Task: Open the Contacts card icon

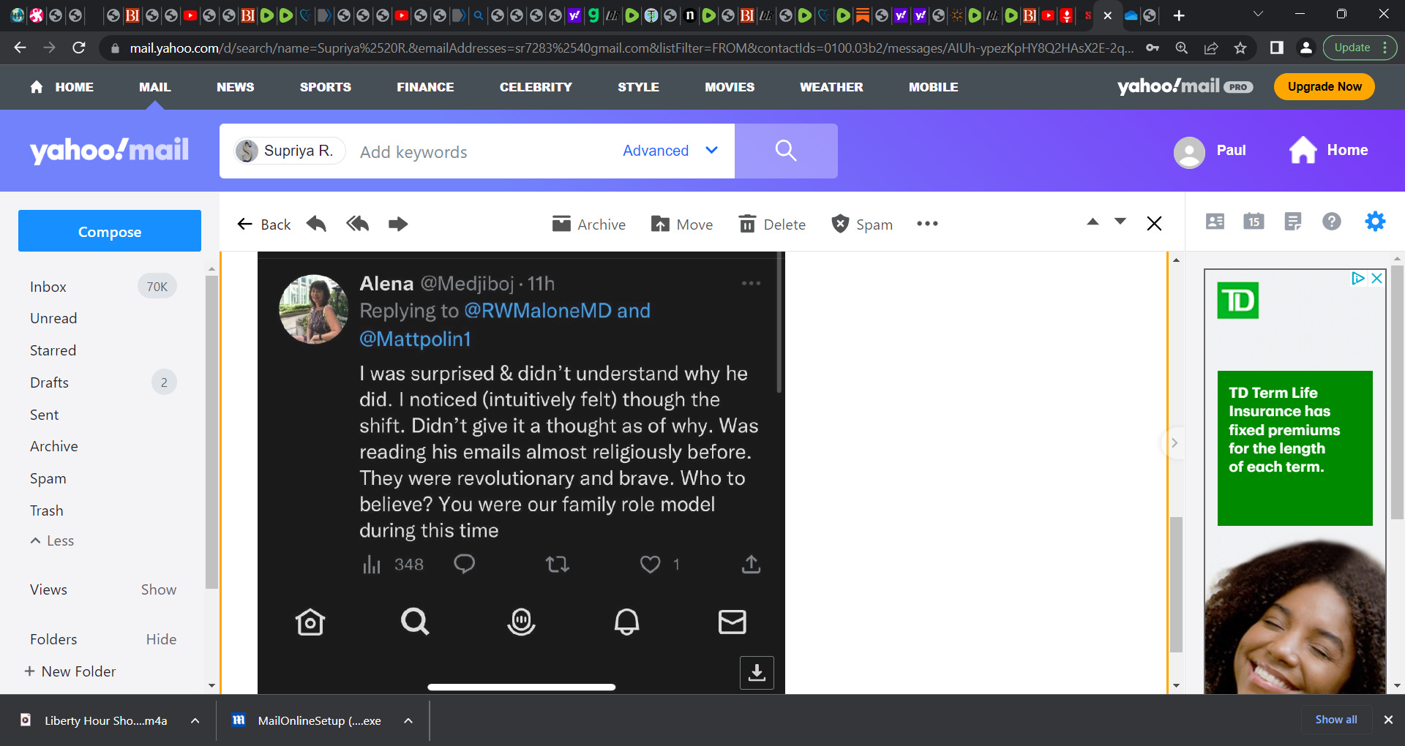Action: [x=1215, y=222]
